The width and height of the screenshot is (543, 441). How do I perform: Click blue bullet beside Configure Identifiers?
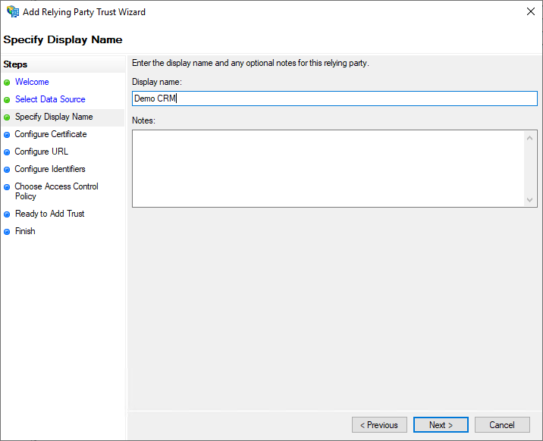tap(7, 170)
